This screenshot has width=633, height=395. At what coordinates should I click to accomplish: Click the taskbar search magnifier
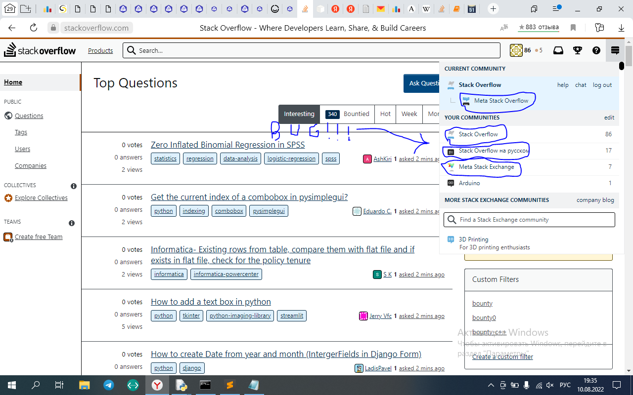click(36, 385)
